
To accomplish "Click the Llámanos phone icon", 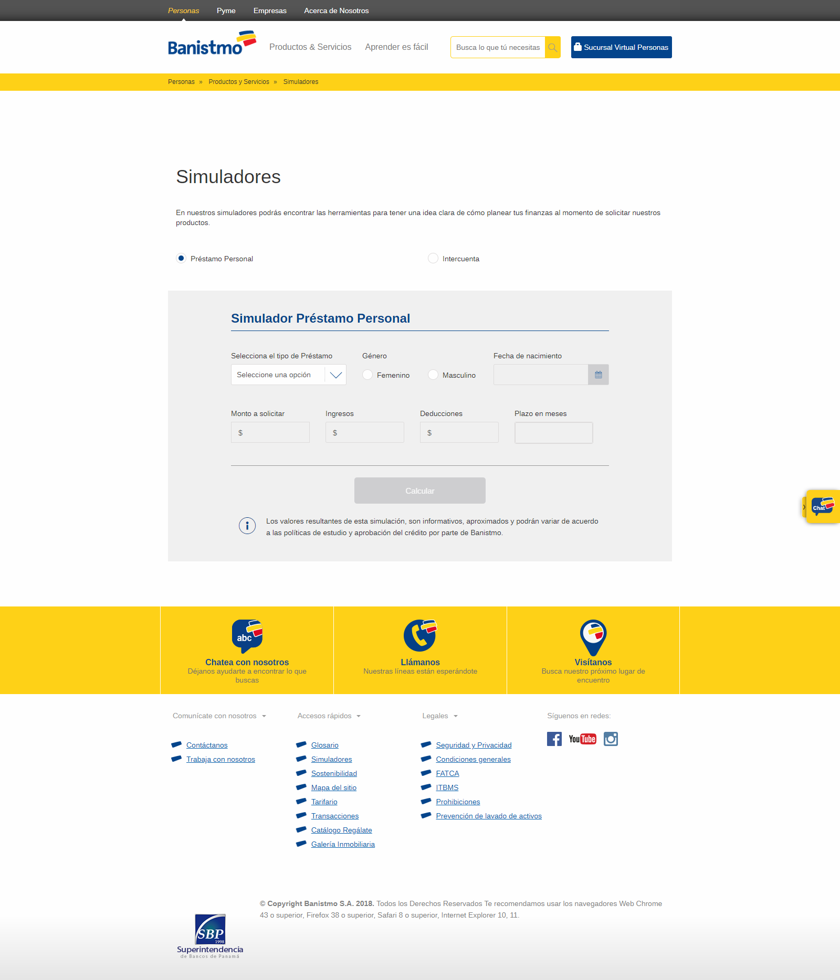I will pos(420,635).
